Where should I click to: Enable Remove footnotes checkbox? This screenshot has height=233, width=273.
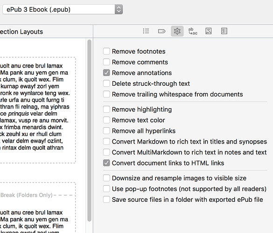point(106,51)
